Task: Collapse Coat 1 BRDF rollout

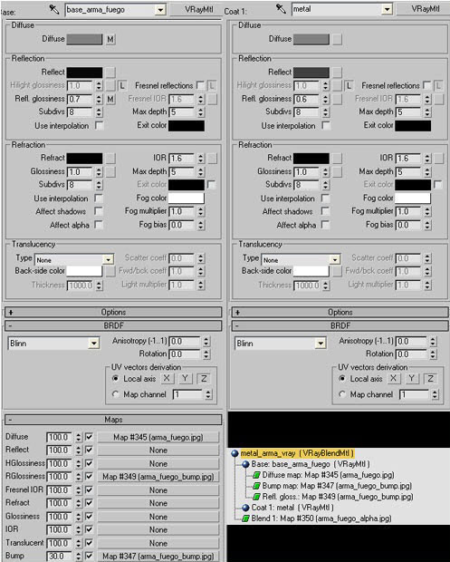Action: tap(340, 325)
